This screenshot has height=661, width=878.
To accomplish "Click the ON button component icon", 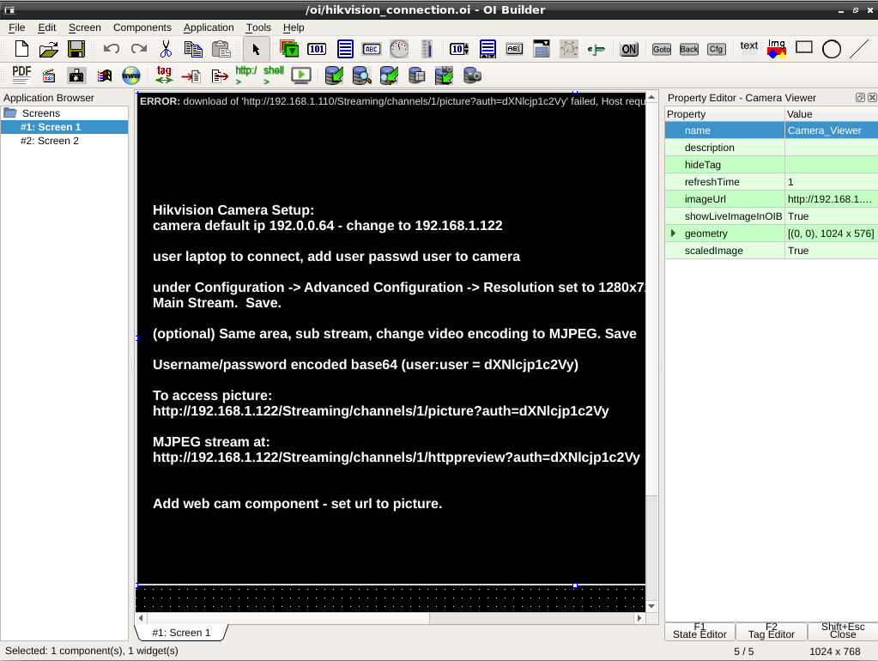I will [629, 49].
